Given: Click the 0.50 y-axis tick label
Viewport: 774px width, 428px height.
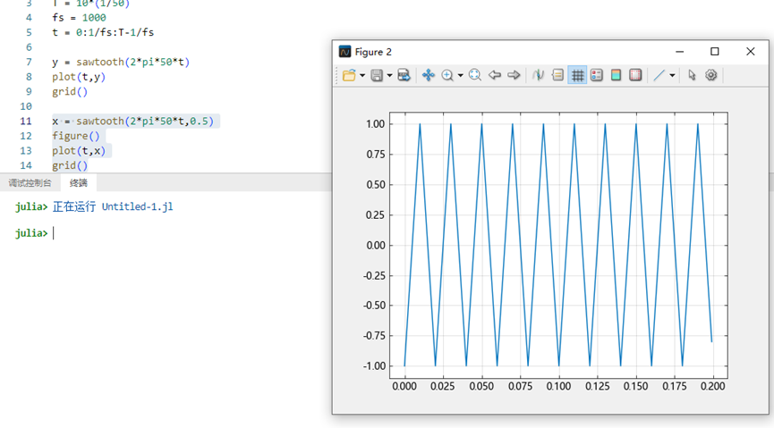Looking at the screenshot, I should (x=376, y=185).
